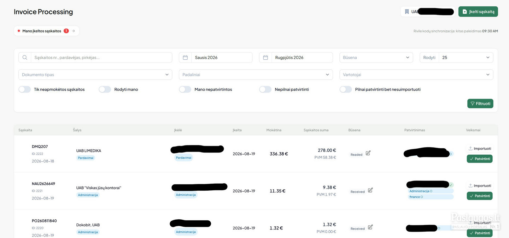This screenshot has width=509, height=238.
Task: Click payable amount 336.38 €
Action: coord(279,154)
